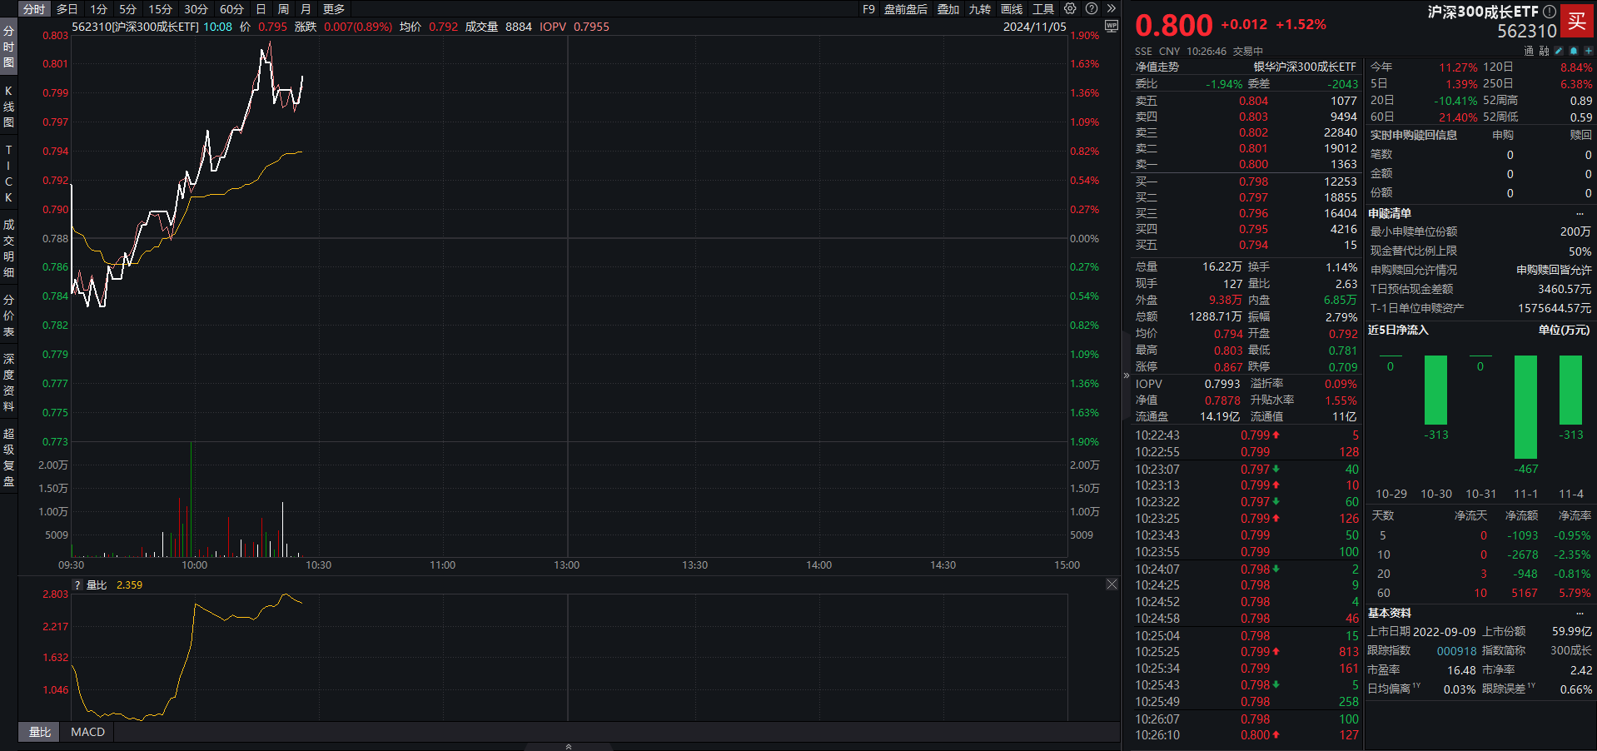Toggle 九转 indicator in toolbar
This screenshot has height=751, width=1597.
coord(980,9)
